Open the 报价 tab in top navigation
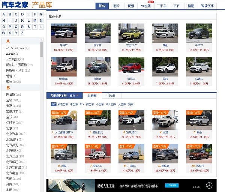This screenshot has height=192, width=225. click(x=102, y=6)
